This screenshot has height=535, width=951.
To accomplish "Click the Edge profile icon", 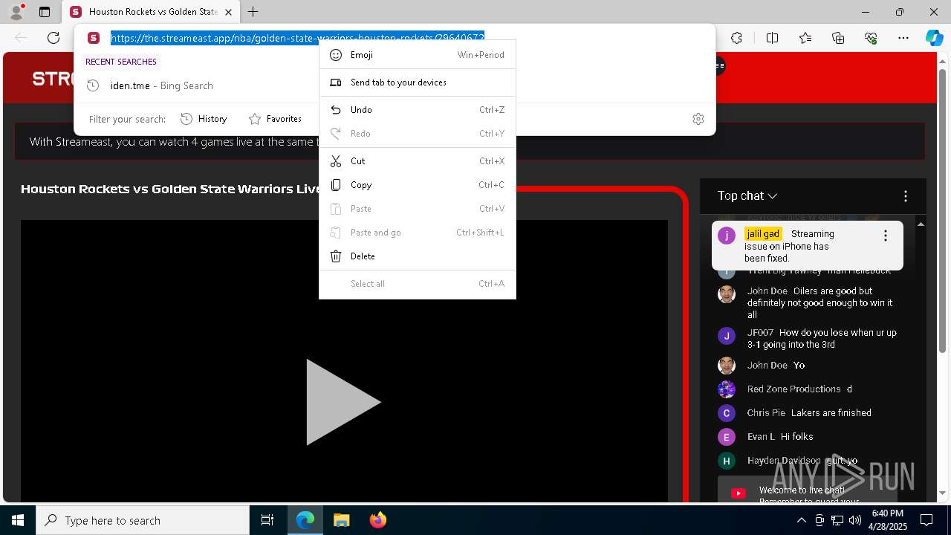I will [16, 12].
